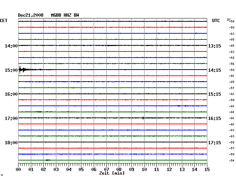This screenshot has height=179, width=236.
Task: Click minute label "00" on the x-axis
Action: click(19, 170)
